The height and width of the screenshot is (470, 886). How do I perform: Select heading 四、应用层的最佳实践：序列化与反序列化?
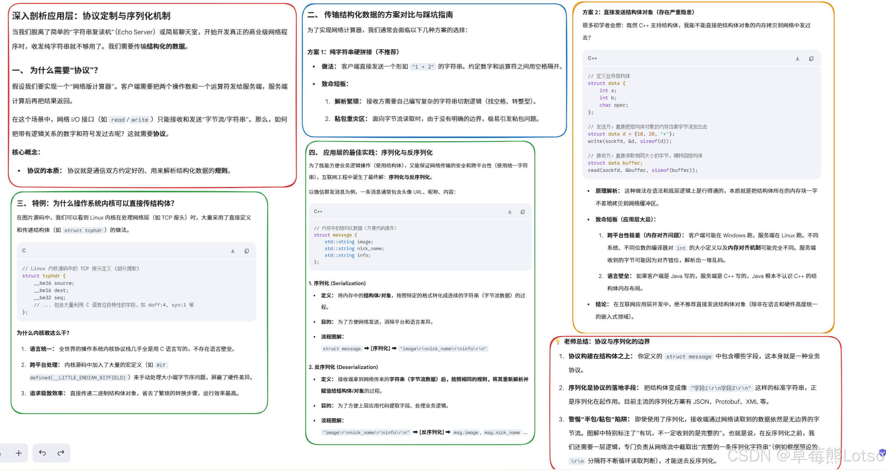coord(370,153)
